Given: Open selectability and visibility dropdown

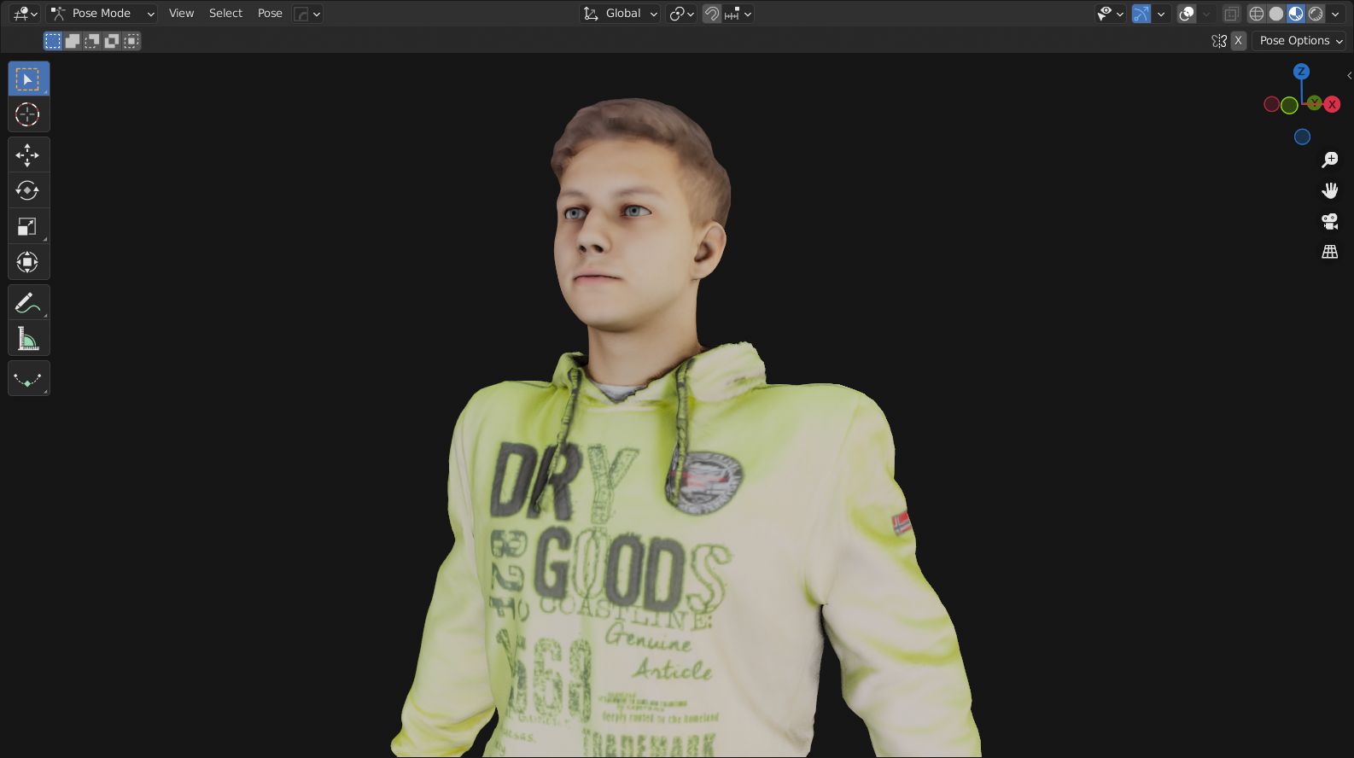Looking at the screenshot, I should coord(1111,14).
